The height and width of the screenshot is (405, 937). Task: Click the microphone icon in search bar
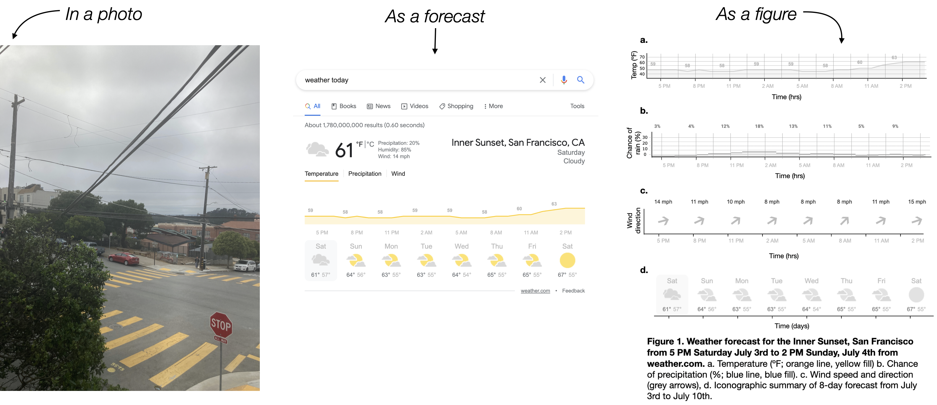pos(562,80)
